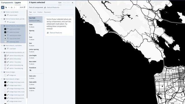Screen dimensions: 185x104
Task: Open the Style tab in selection panel
Action: 60,3
